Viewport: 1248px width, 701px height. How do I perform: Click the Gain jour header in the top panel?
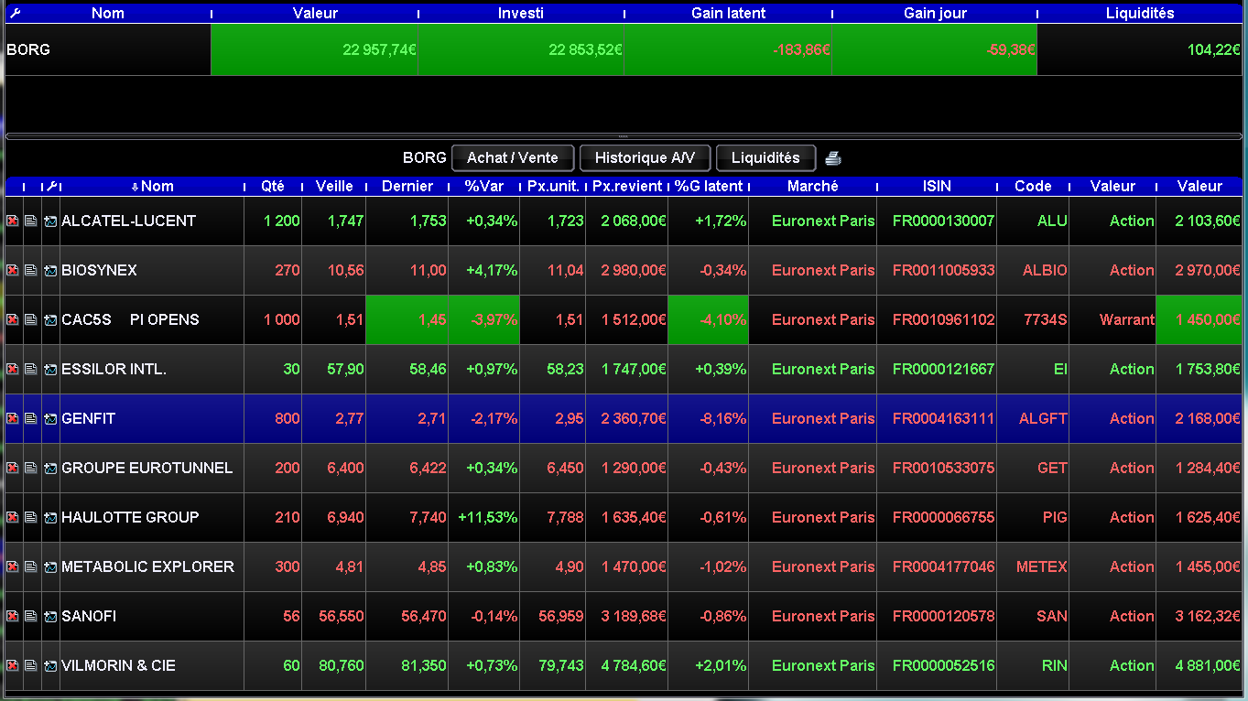935,13
